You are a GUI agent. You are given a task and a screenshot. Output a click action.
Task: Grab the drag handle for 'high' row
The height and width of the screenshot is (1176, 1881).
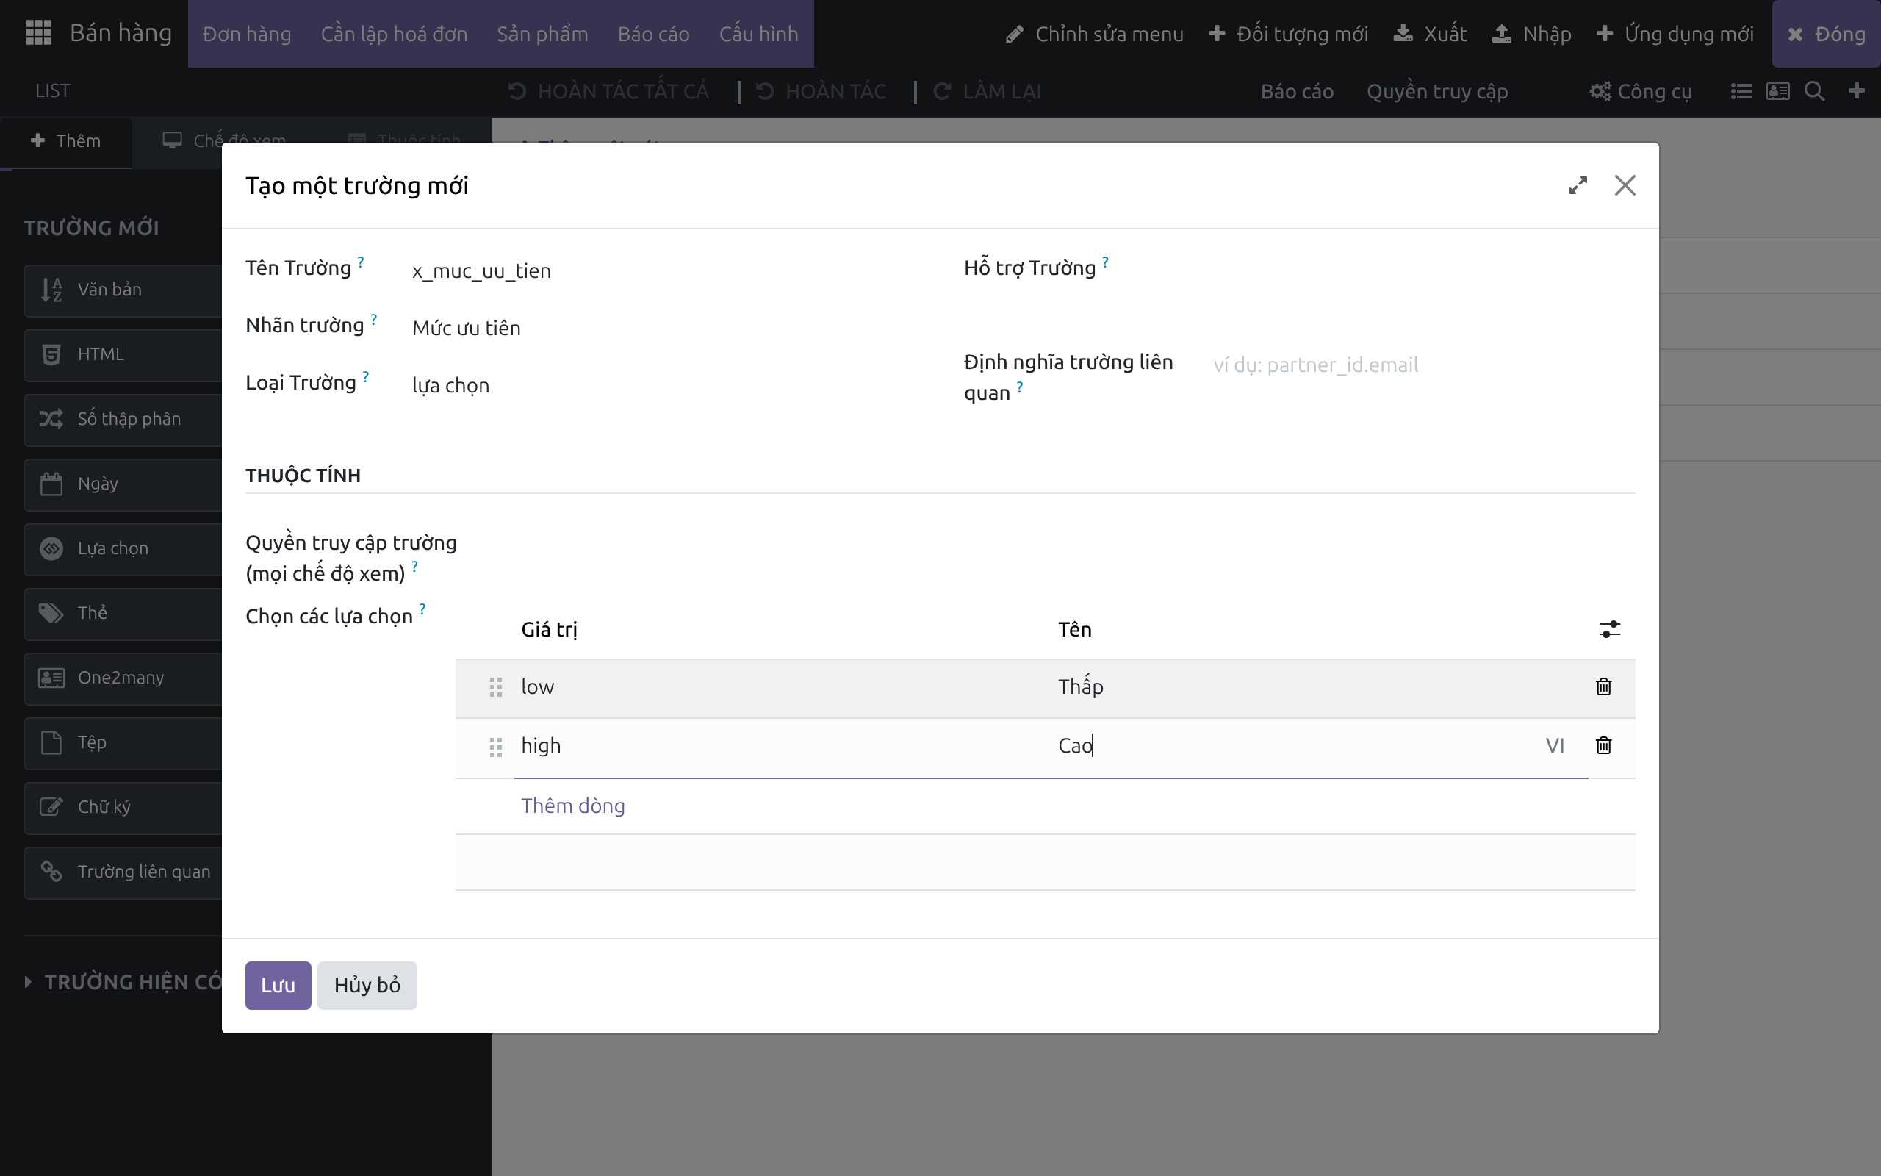click(496, 747)
